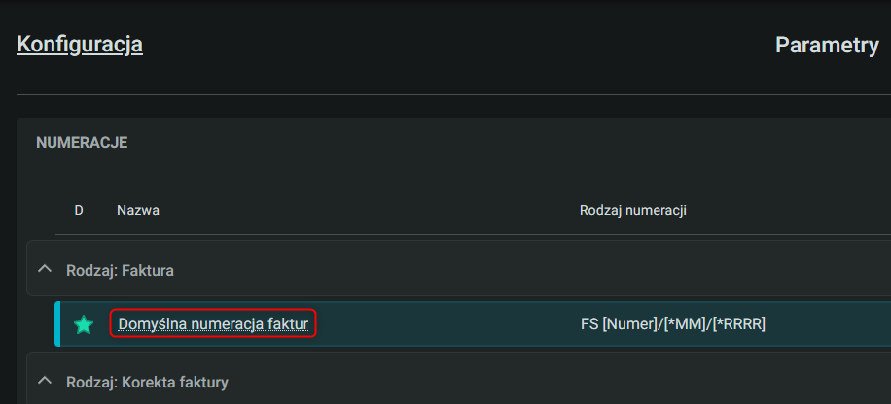Sort by Rodzaj numeracji column header

click(x=633, y=211)
